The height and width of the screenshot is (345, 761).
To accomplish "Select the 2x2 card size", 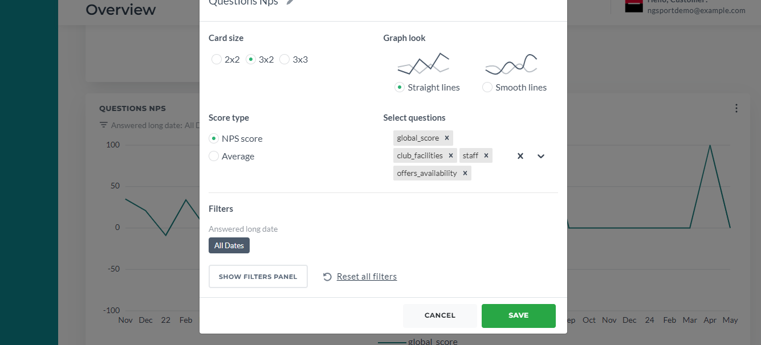I will (217, 59).
